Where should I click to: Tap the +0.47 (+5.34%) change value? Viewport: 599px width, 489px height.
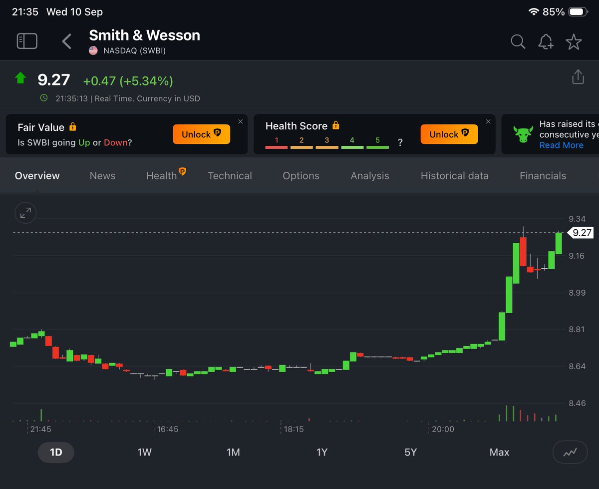128,80
